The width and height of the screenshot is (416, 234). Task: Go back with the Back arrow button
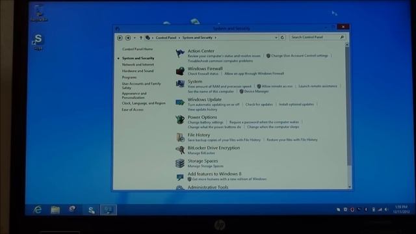(120, 38)
